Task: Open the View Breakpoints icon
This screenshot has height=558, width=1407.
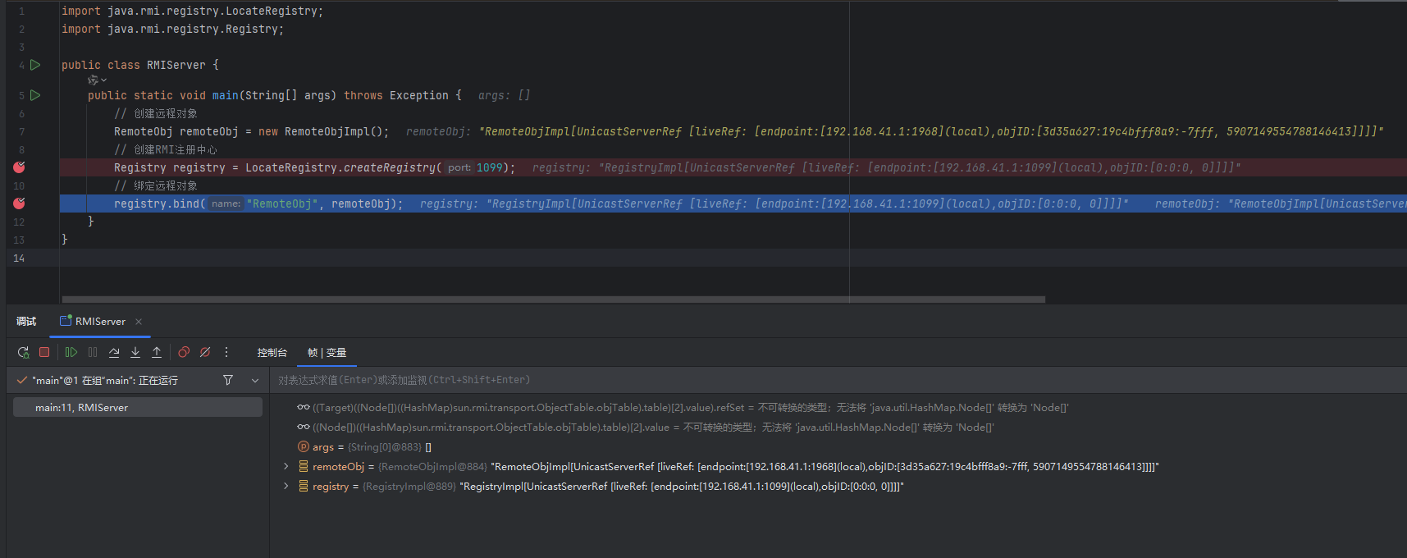Action: [x=184, y=352]
